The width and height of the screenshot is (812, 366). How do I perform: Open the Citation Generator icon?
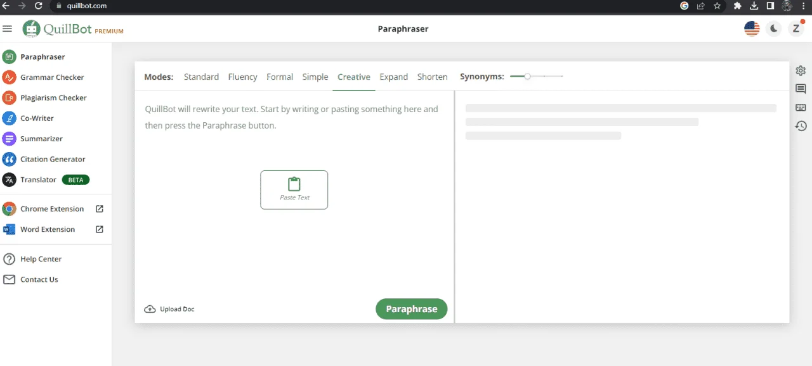[x=9, y=159]
